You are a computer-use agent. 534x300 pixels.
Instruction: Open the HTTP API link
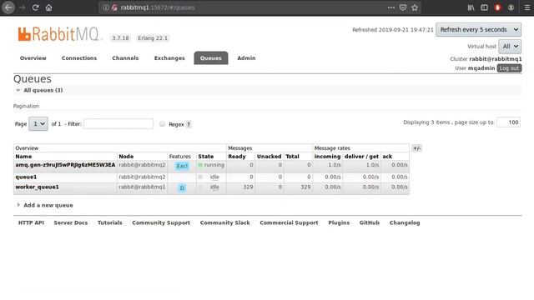[x=31, y=222]
